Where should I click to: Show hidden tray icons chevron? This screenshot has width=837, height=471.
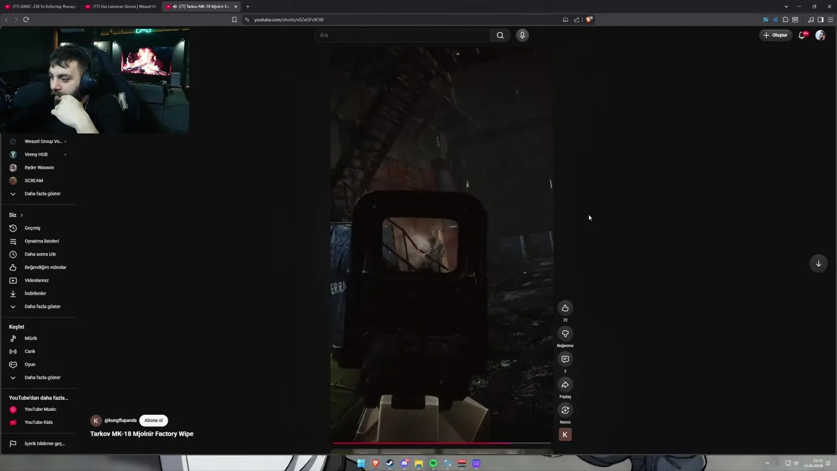point(767,463)
